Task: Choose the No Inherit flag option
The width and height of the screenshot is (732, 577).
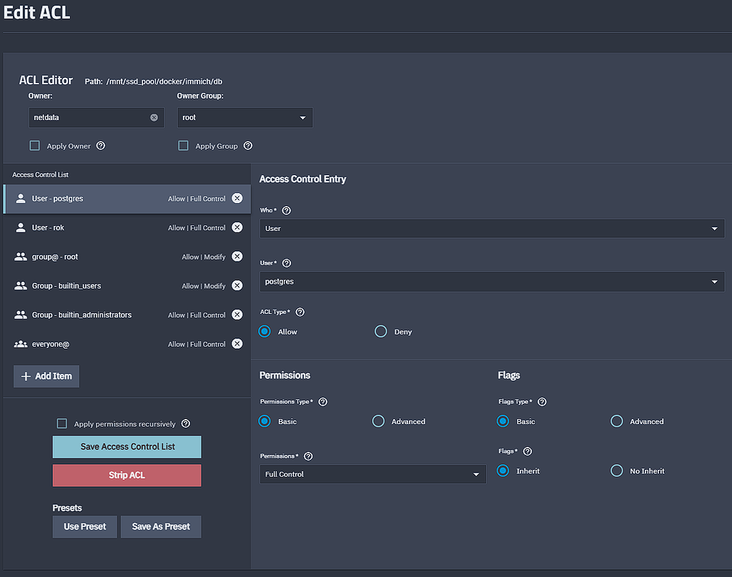Action: tap(617, 471)
